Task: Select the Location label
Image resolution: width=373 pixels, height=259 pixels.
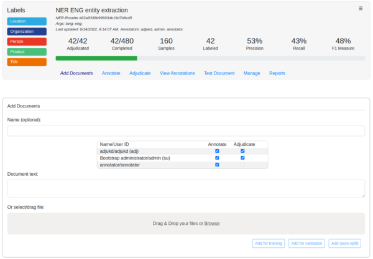Action: 27,21
